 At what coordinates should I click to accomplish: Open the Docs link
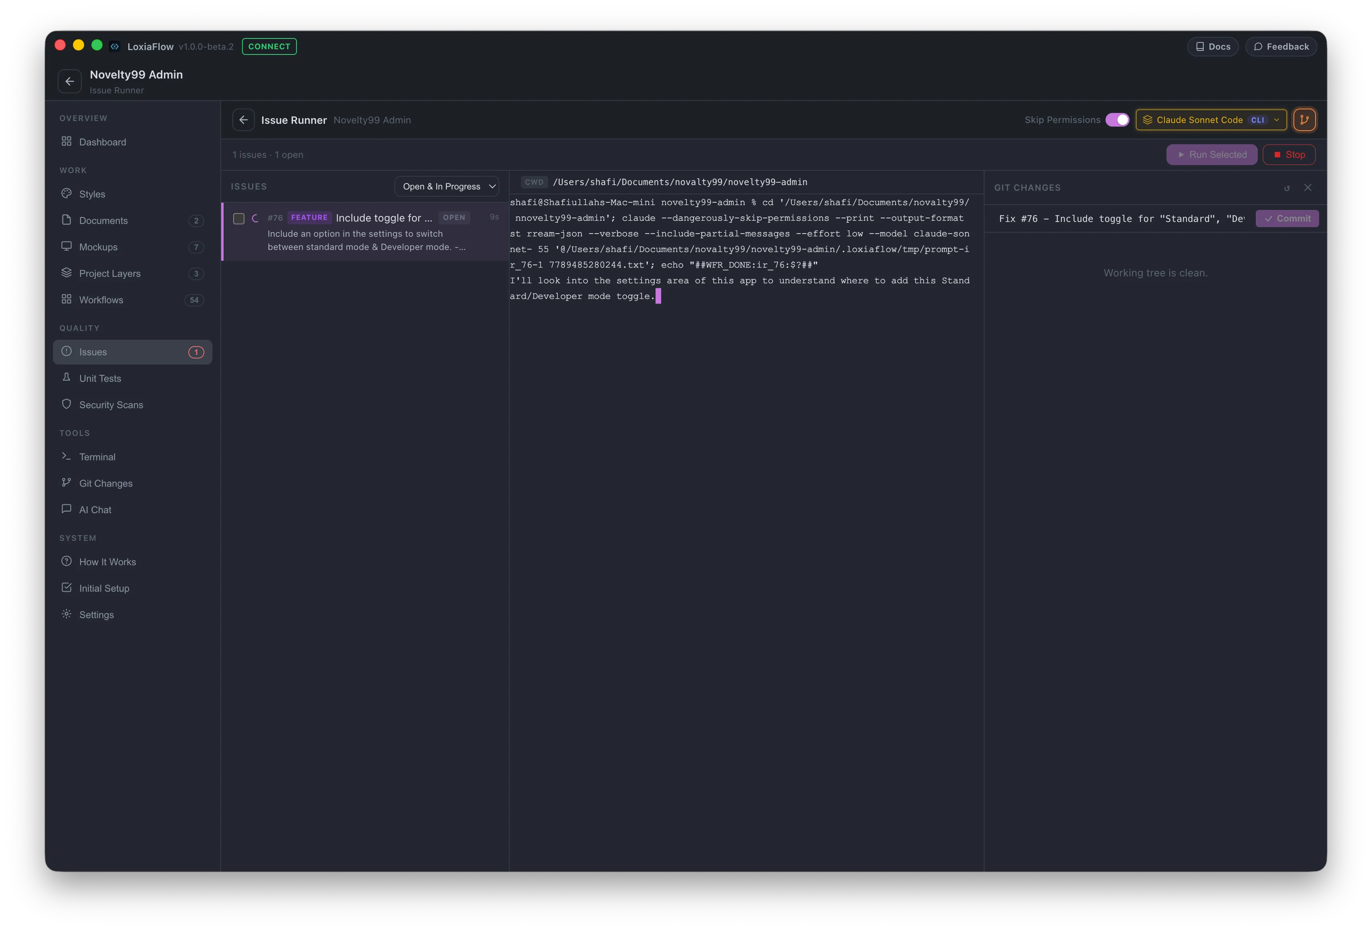click(1213, 46)
